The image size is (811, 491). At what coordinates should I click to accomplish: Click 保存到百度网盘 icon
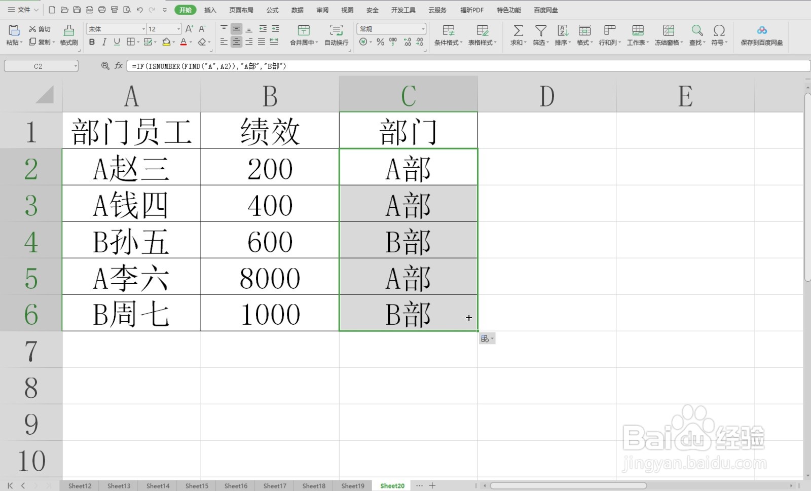pos(762,34)
